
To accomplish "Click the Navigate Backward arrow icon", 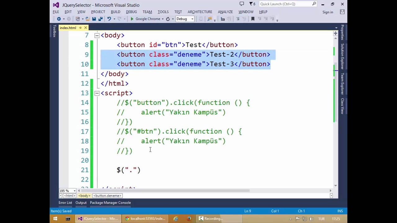I will (59, 19).
